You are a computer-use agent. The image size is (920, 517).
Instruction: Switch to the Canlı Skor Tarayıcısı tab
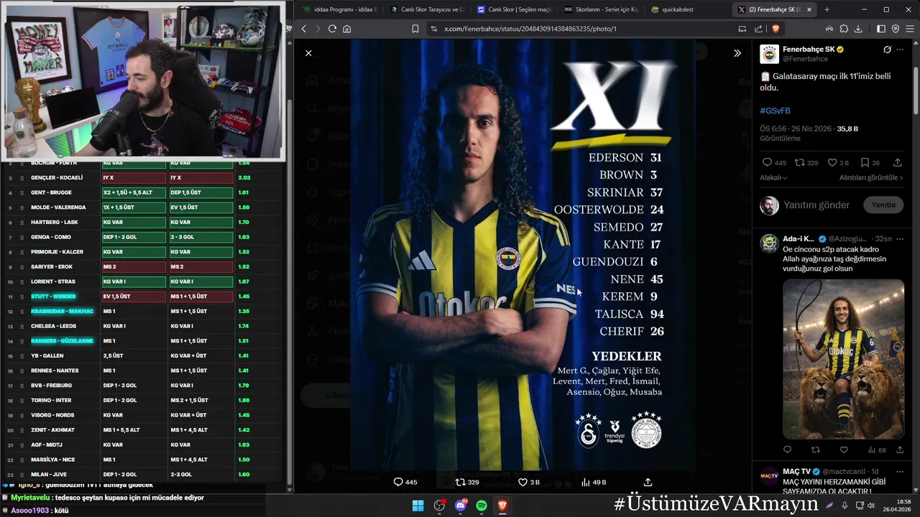tap(427, 9)
